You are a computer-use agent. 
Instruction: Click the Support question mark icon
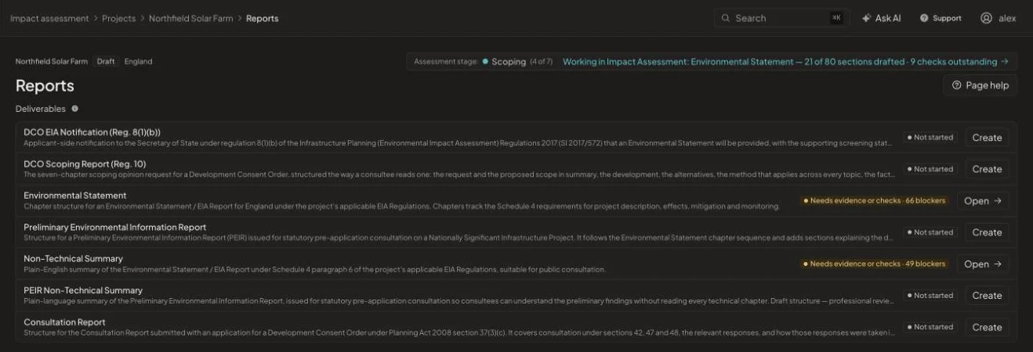(924, 18)
